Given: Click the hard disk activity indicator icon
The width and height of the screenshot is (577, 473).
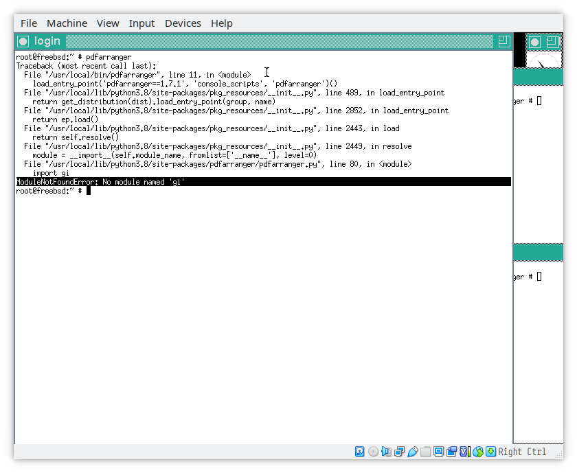Looking at the screenshot, I should (360, 452).
